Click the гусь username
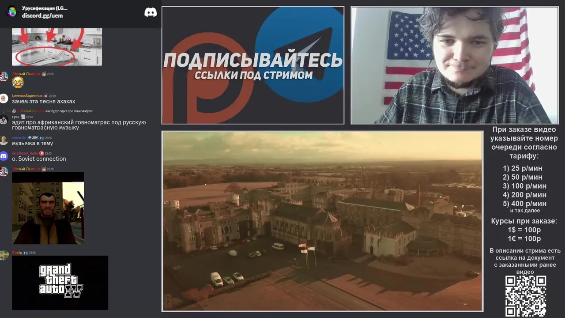 coord(15,117)
